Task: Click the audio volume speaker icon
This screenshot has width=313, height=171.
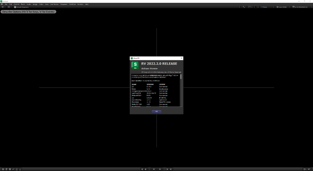Action: coord(309,169)
